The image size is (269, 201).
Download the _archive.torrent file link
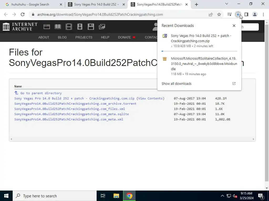75,104
